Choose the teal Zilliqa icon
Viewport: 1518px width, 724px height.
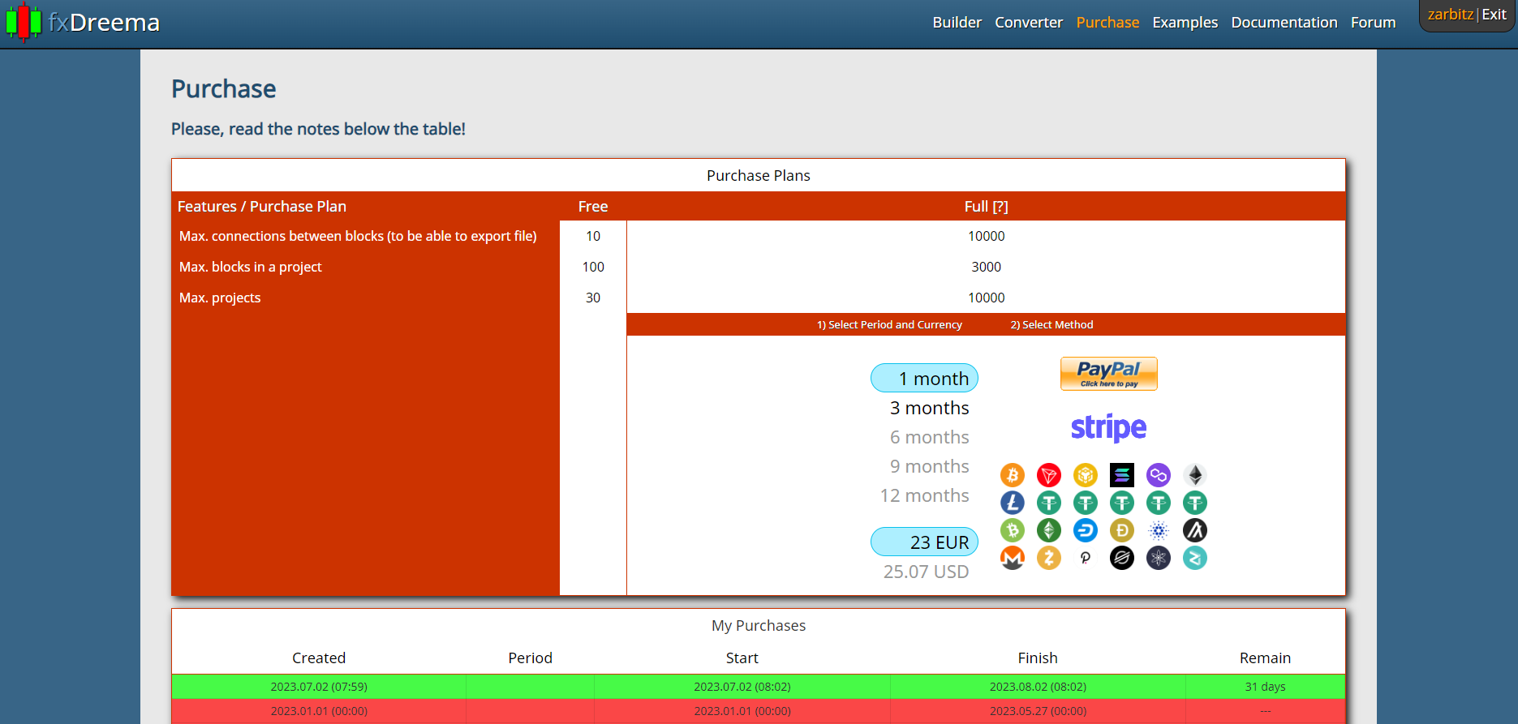[1195, 558]
